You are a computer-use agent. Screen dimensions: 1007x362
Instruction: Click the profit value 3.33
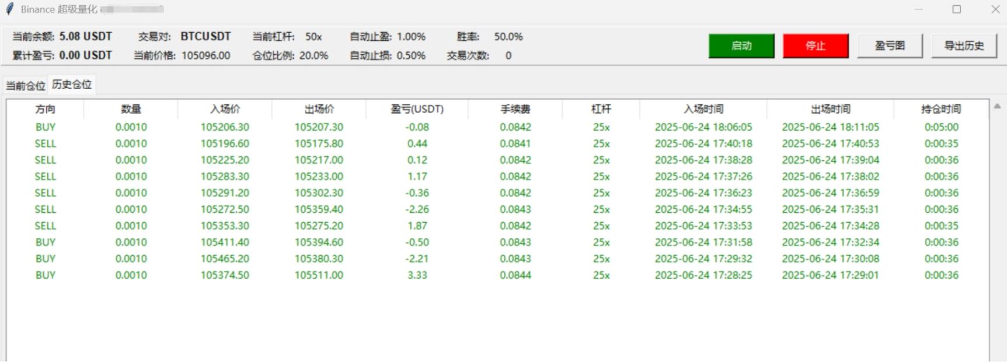pyautogui.click(x=417, y=275)
